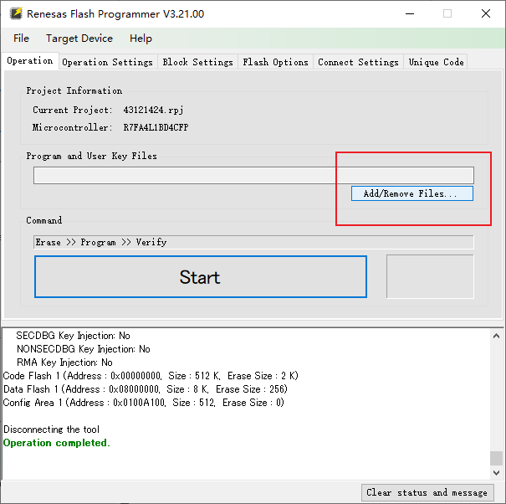
Task: Open the Help menu
Action: click(x=141, y=39)
